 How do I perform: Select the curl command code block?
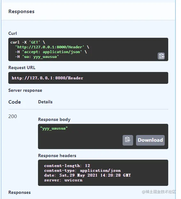(x=88, y=49)
